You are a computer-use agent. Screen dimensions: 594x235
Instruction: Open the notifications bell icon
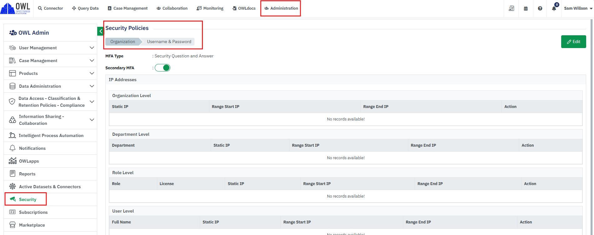pos(554,8)
